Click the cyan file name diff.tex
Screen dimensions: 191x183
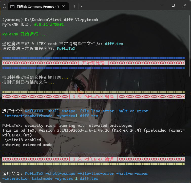click(114, 44)
